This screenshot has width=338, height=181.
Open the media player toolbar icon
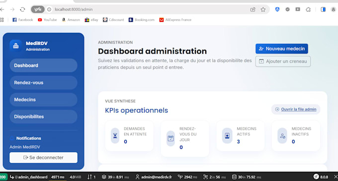[298, 9]
